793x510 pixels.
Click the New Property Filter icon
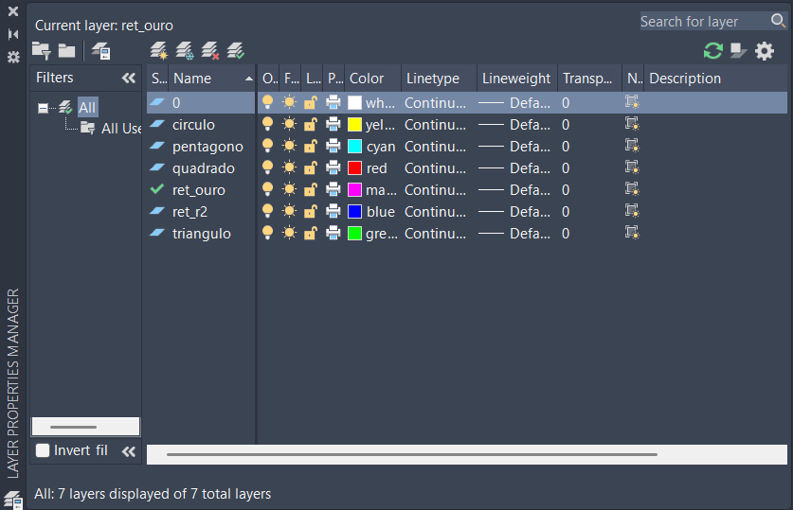[41, 51]
